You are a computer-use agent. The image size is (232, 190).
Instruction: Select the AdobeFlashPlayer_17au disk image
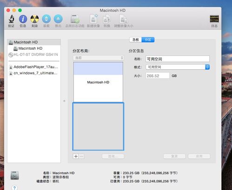click(x=34, y=67)
